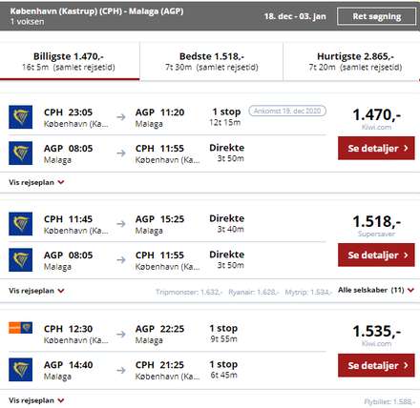Select the Bedste 1.518,- tab

click(211, 61)
